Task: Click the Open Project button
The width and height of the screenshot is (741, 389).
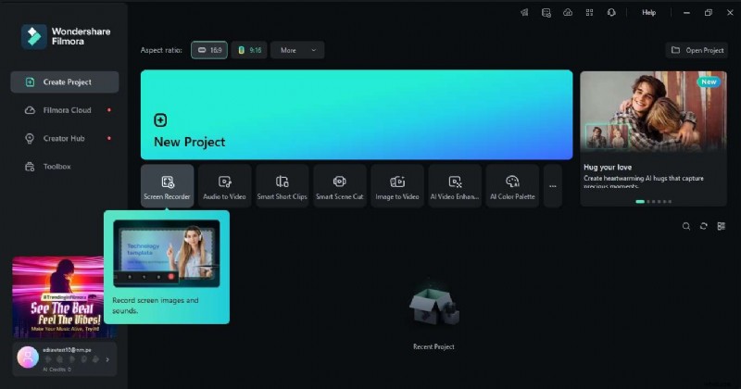Action: click(696, 50)
